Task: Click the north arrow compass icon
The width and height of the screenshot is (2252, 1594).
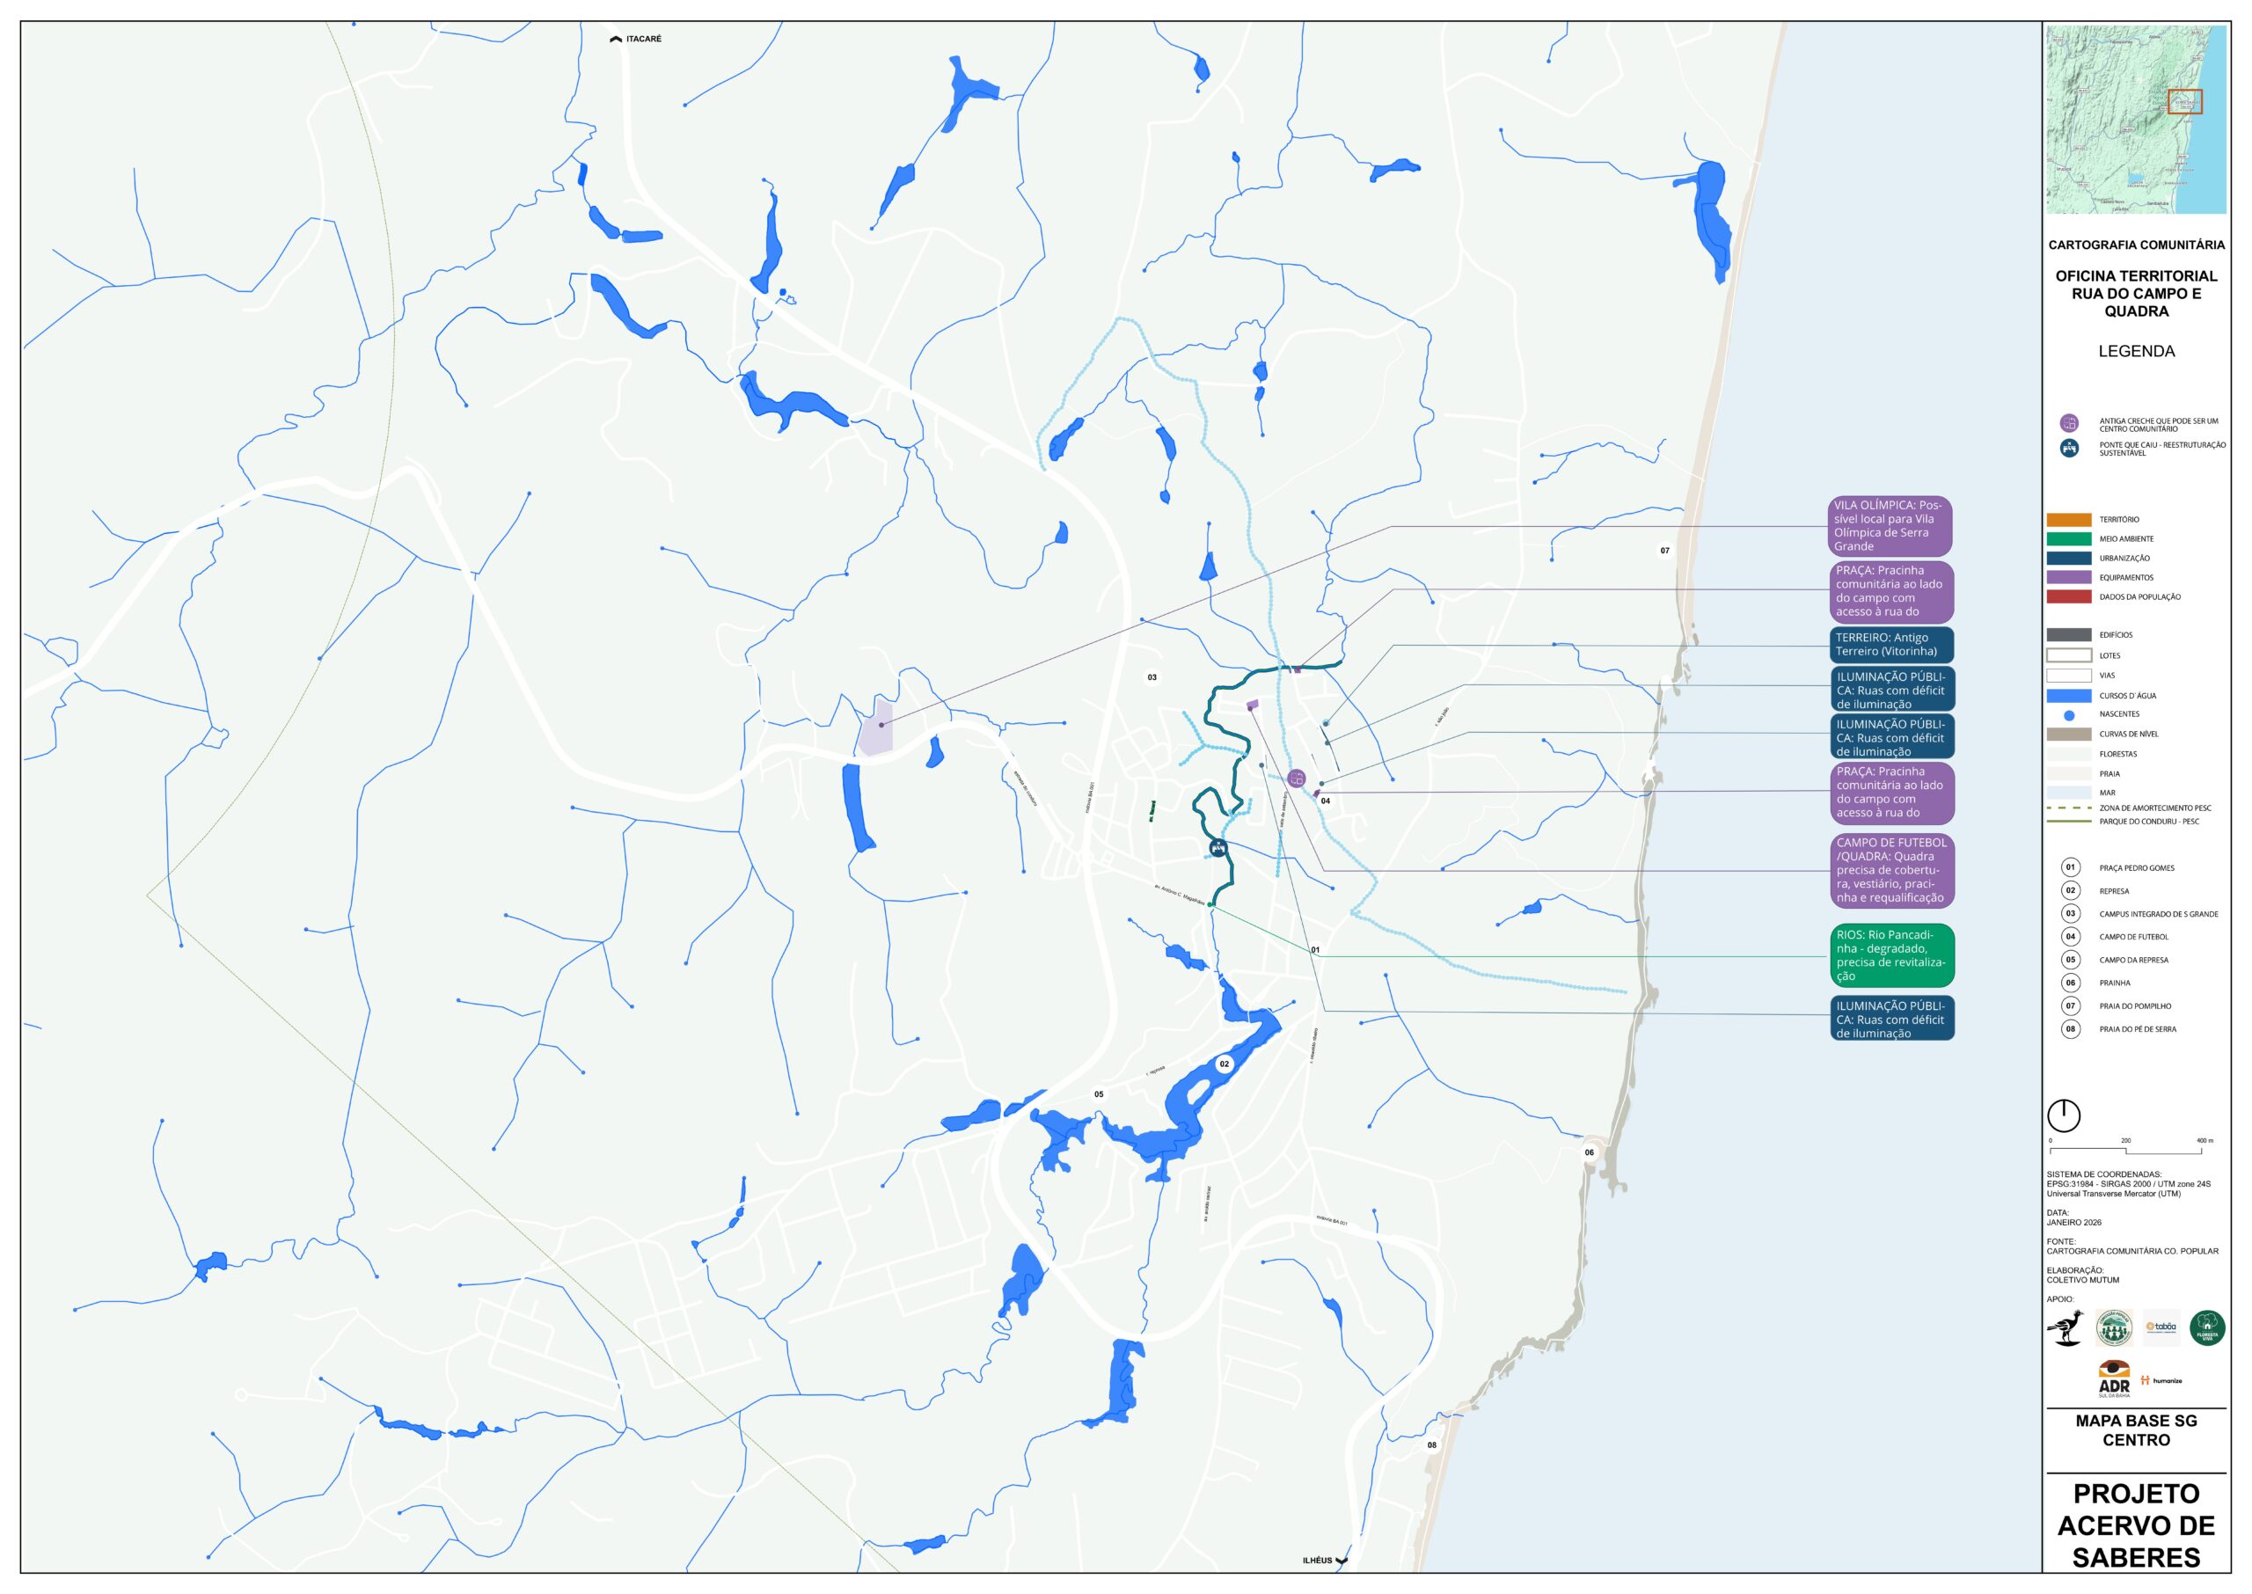Action: [x=2064, y=1116]
